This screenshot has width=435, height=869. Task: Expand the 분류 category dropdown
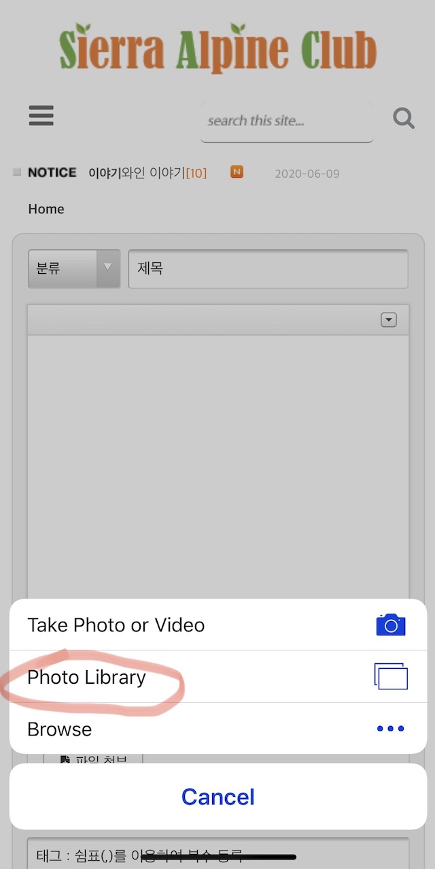74,268
